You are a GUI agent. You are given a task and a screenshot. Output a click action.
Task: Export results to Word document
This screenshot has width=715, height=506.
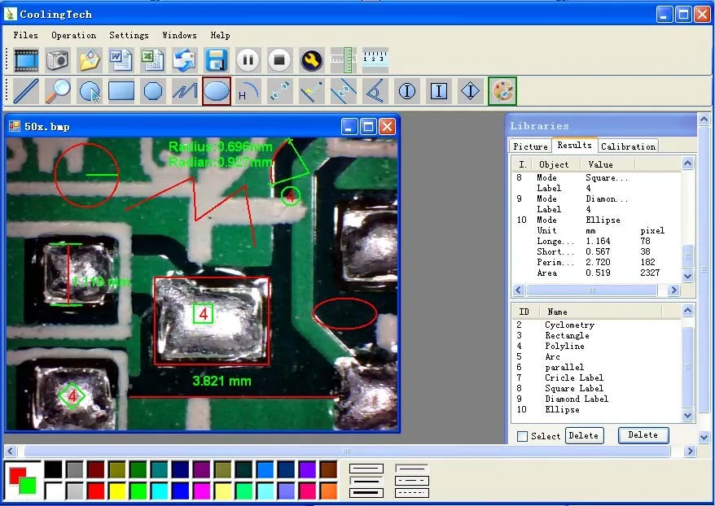(121, 59)
